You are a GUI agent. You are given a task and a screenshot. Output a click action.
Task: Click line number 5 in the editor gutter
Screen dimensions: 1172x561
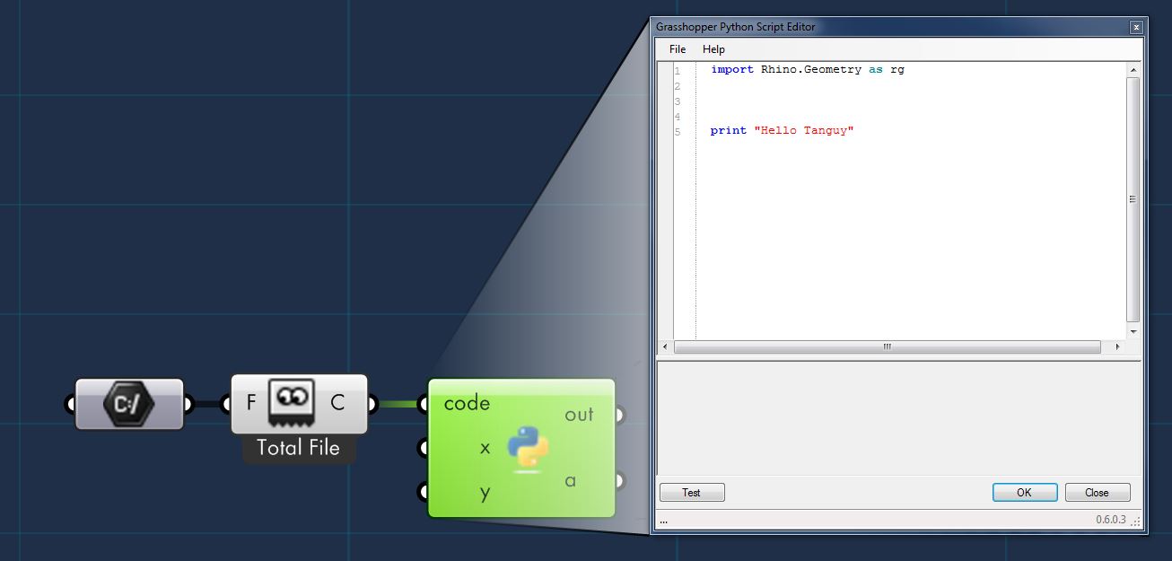[678, 132]
